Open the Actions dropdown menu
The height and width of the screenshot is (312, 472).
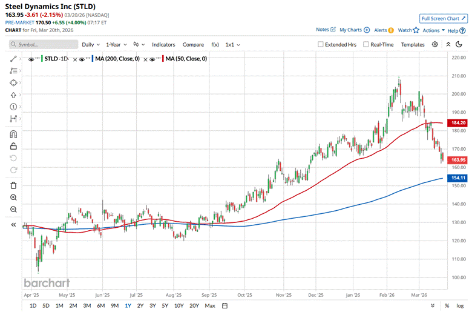[x=433, y=30]
